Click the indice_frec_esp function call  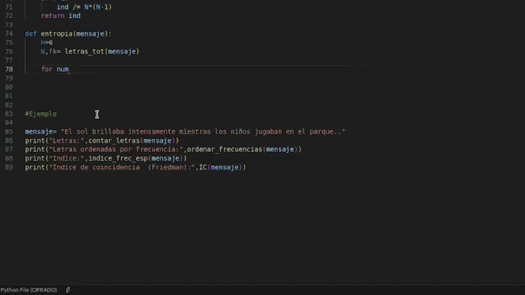[118, 159]
